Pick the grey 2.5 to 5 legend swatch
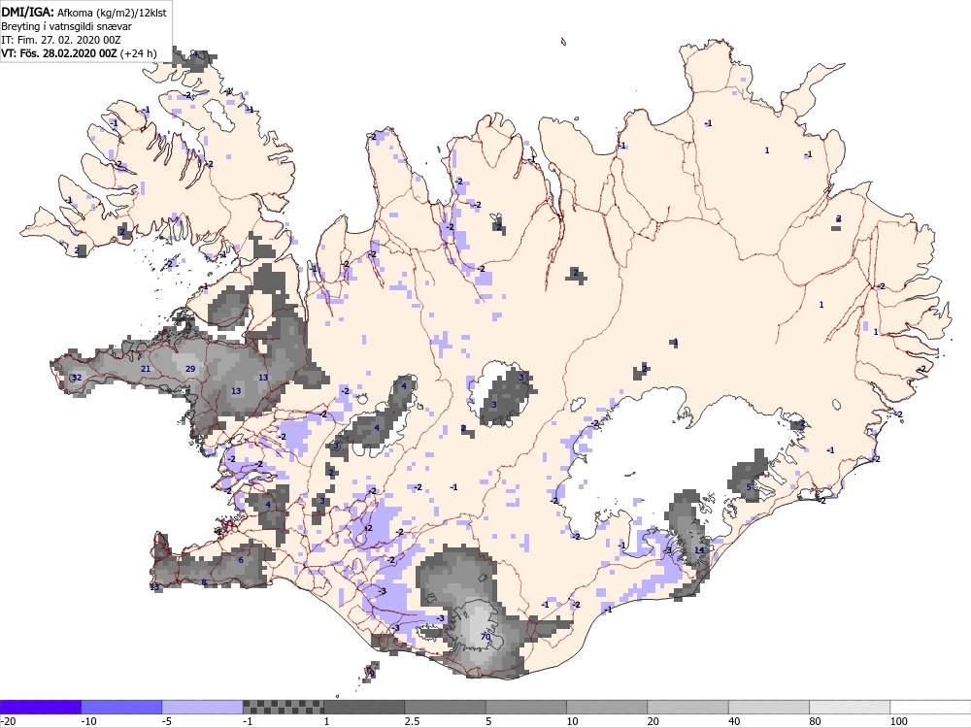 pyautogui.click(x=446, y=707)
